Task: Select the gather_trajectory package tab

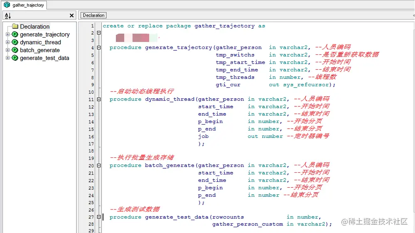Action: click(24, 5)
